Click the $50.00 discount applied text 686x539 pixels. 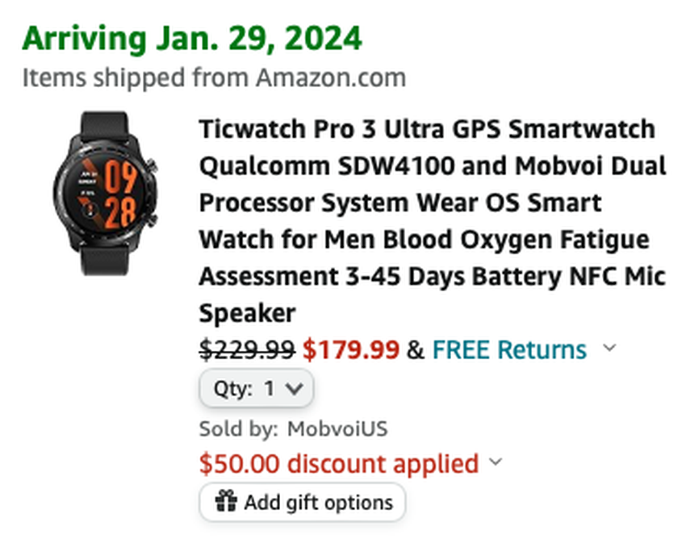click(x=339, y=464)
